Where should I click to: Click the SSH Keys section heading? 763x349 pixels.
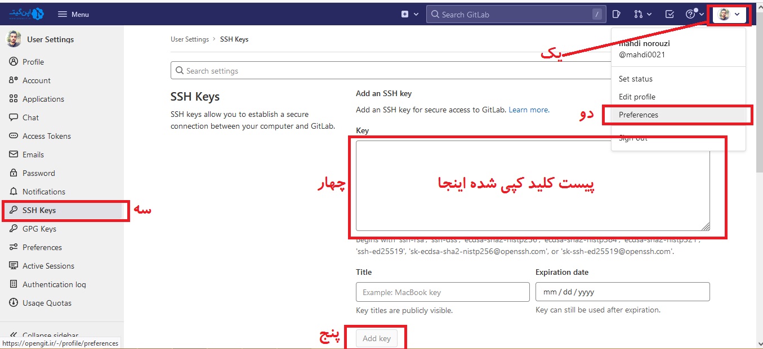195,97
